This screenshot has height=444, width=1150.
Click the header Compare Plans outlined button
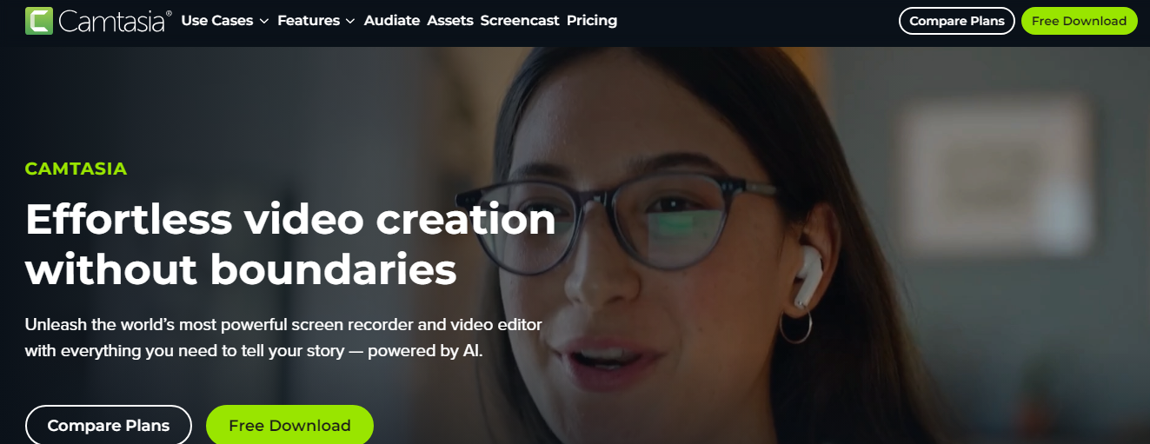pyautogui.click(x=957, y=21)
